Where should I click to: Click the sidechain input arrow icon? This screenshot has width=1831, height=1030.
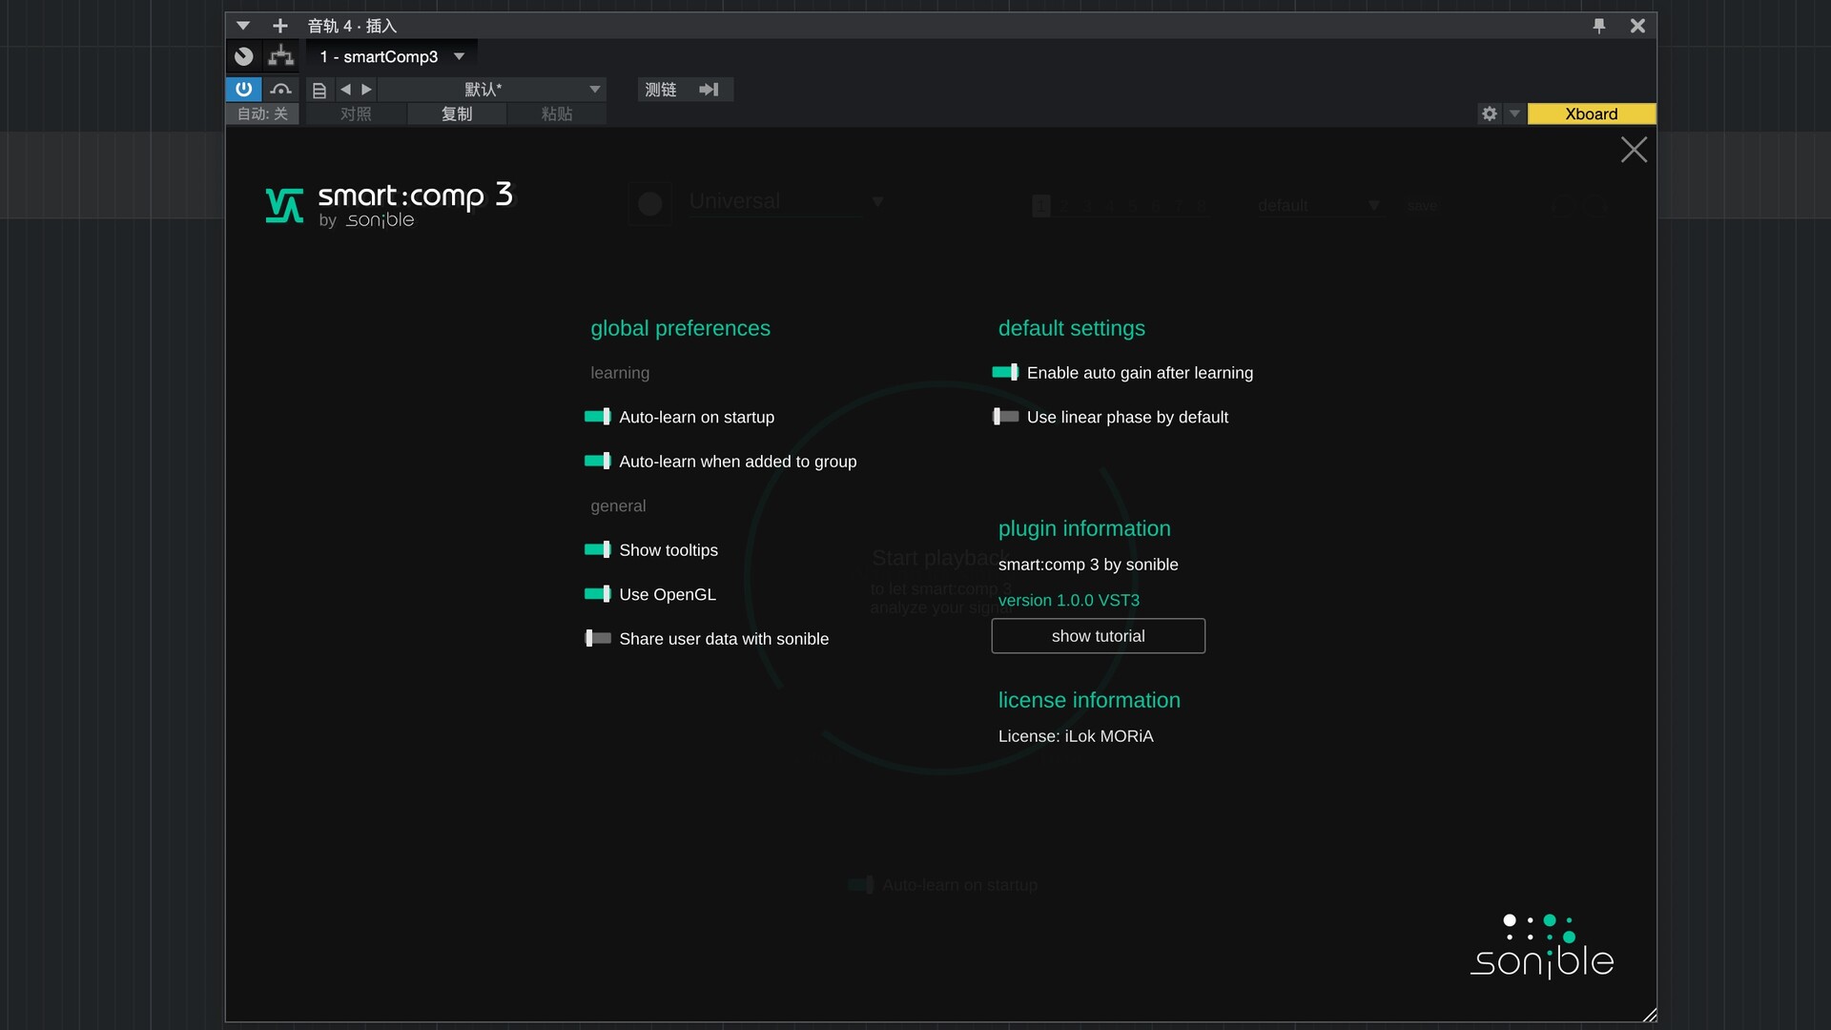click(x=710, y=89)
